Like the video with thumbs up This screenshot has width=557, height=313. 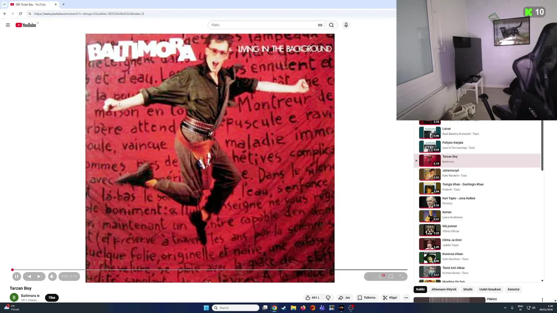tap(312, 298)
